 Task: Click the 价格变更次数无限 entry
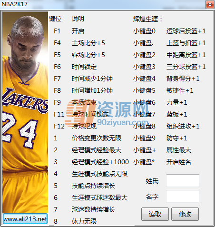click(97, 138)
